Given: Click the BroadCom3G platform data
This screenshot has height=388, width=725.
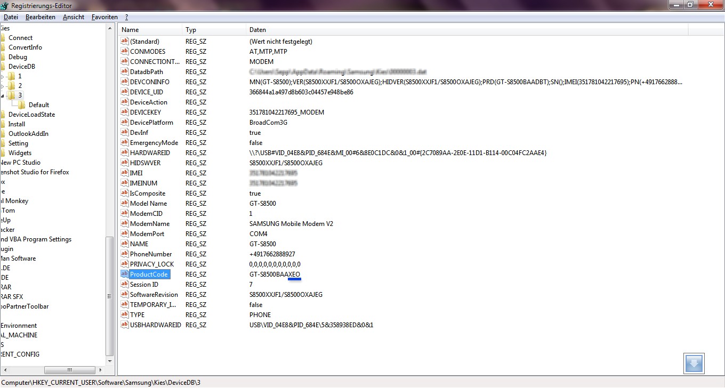Looking at the screenshot, I should (x=269, y=123).
